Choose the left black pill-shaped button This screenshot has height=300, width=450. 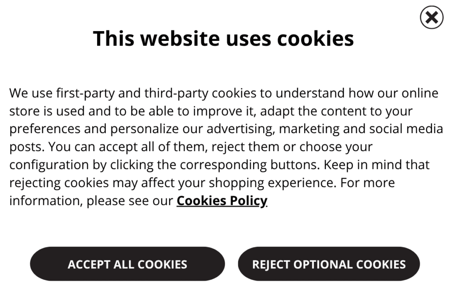click(x=127, y=264)
